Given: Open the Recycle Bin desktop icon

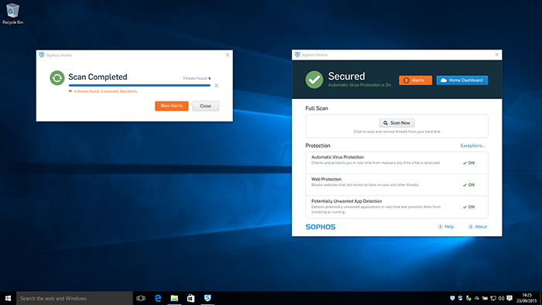Looking at the screenshot, I should (x=13, y=14).
